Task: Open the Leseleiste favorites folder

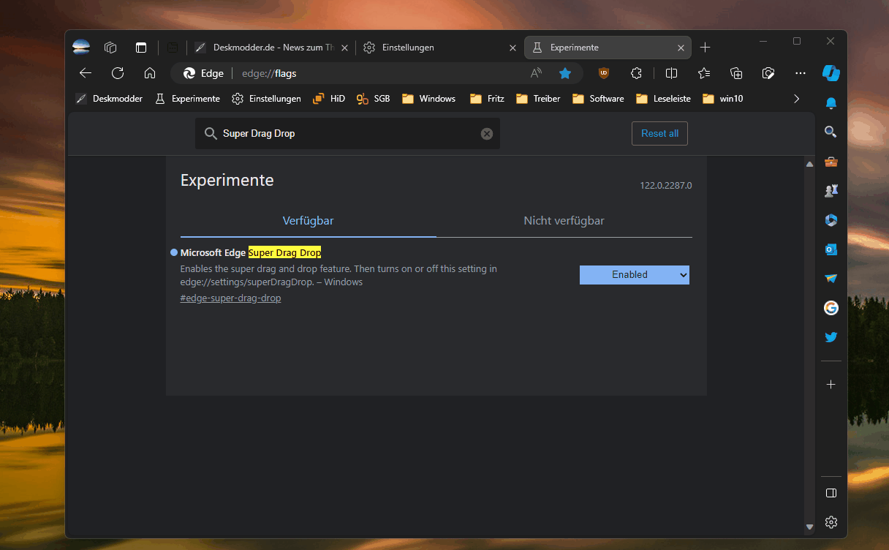Action: click(663, 99)
